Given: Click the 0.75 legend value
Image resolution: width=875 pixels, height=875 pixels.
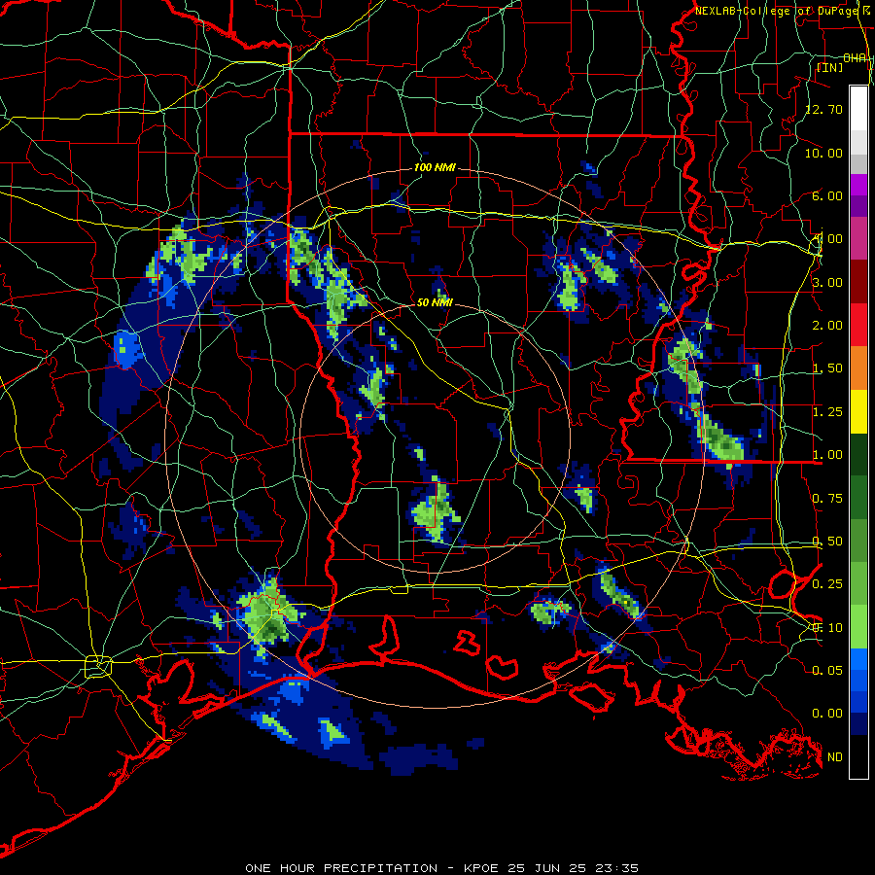Looking at the screenshot, I should [827, 499].
